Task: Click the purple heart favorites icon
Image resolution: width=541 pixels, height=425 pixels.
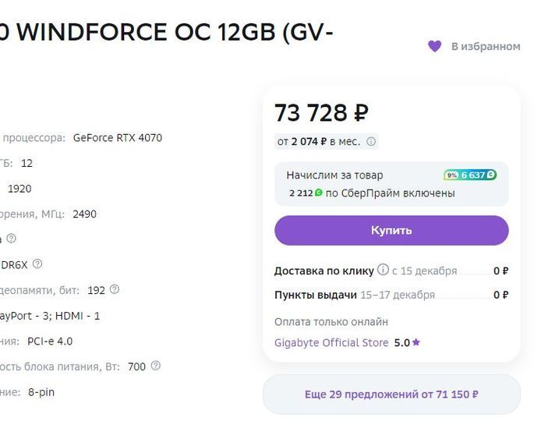Action: (x=435, y=47)
